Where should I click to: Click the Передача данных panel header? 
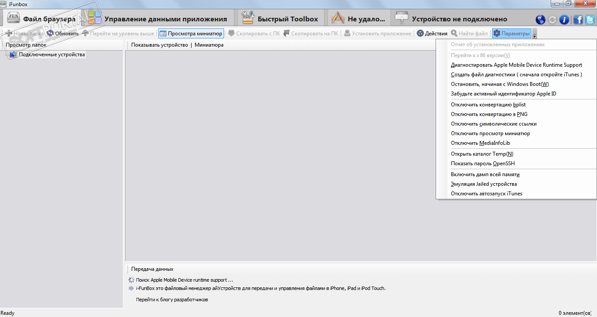(152, 269)
